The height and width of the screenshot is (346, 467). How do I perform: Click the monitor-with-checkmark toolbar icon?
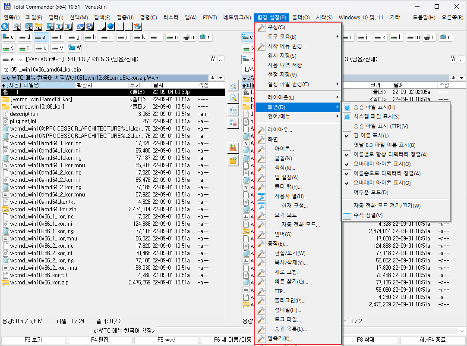[x=50, y=26]
